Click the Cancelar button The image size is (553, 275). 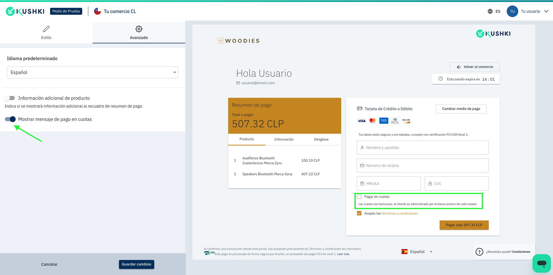click(x=49, y=264)
